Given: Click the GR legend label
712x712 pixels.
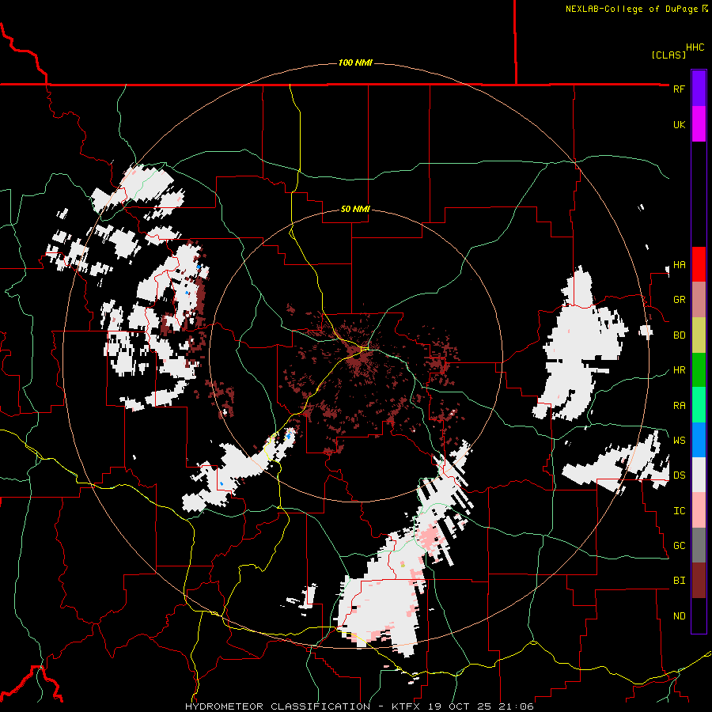Looking at the screenshot, I should pos(679,300).
